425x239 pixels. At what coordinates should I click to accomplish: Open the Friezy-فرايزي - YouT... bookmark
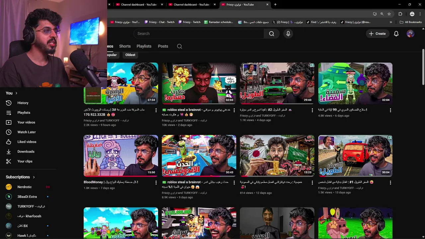125,22
